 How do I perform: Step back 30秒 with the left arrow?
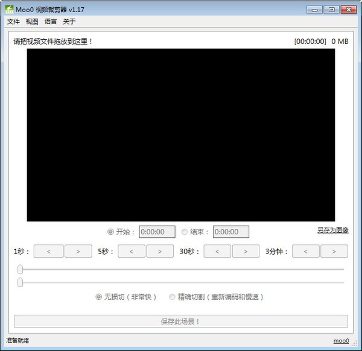click(x=217, y=251)
